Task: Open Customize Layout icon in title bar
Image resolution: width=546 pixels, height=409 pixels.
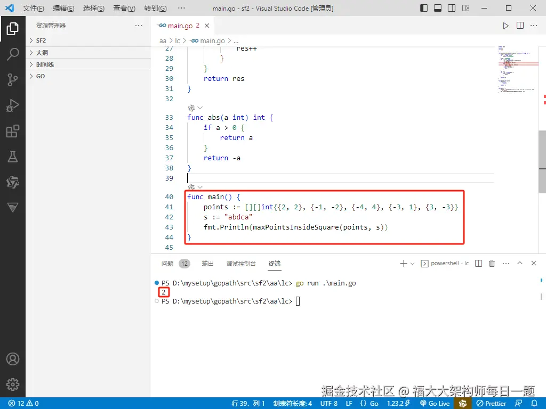Action: [x=465, y=8]
